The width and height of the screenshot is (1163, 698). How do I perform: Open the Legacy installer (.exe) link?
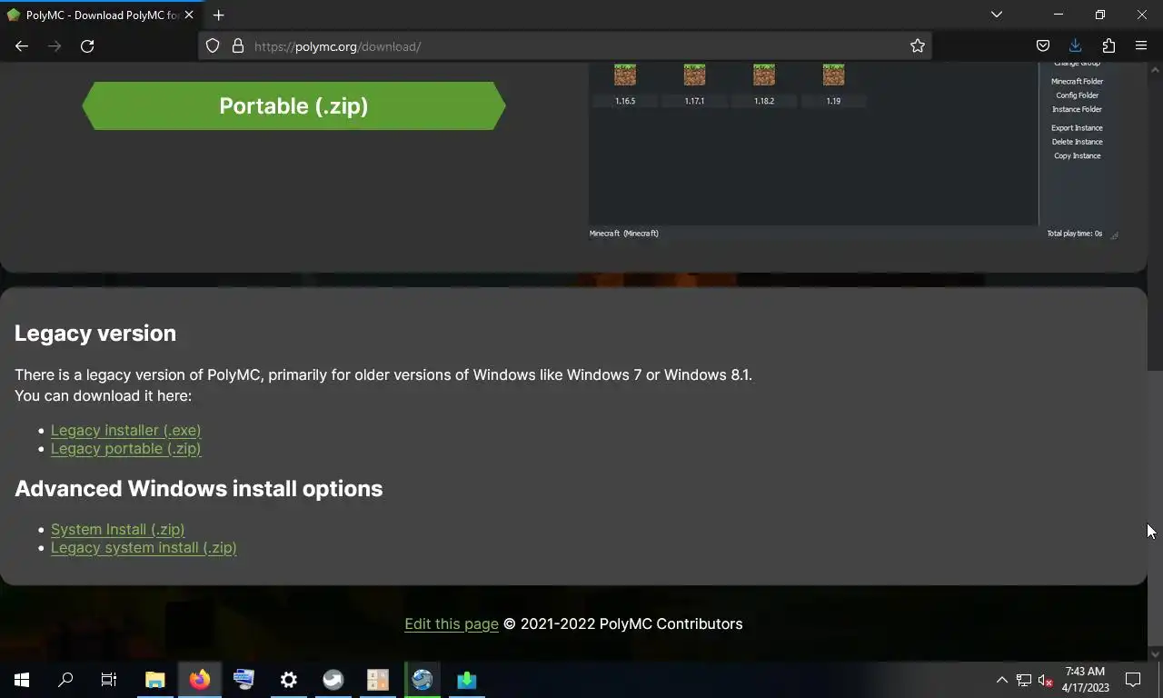point(125,430)
